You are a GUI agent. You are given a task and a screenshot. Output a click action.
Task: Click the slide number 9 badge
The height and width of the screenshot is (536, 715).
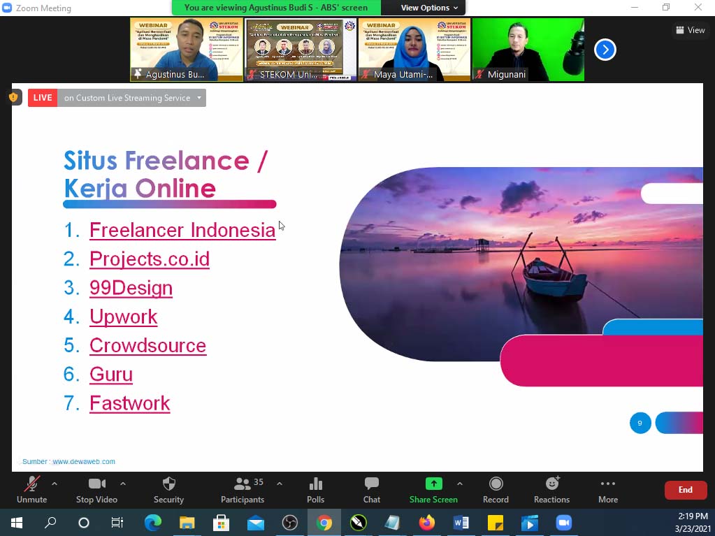640,423
